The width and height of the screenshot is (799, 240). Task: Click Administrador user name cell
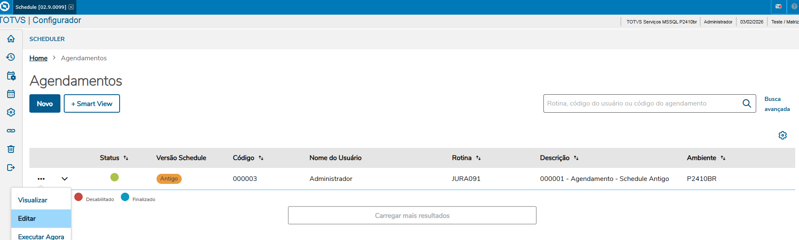[x=331, y=179]
